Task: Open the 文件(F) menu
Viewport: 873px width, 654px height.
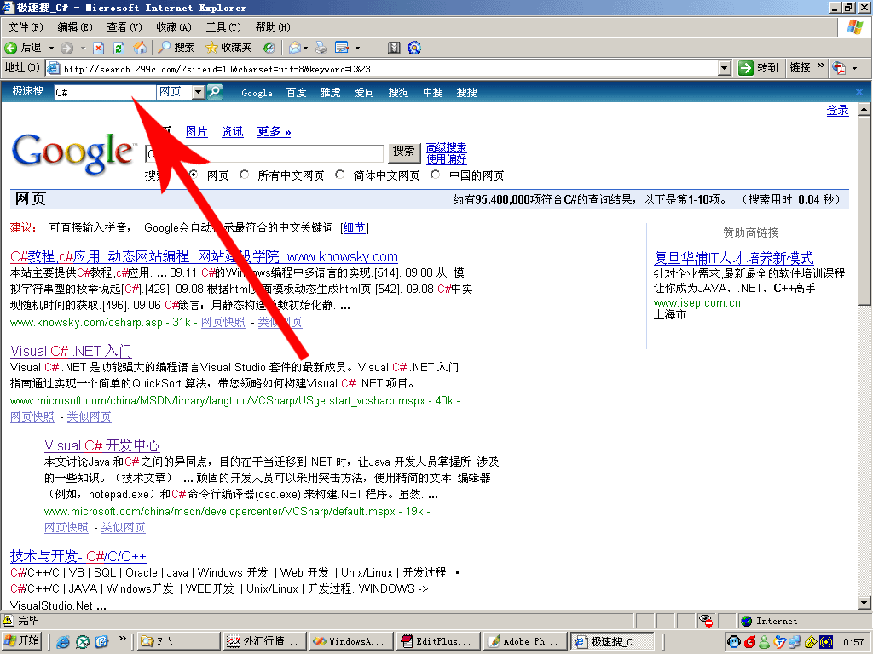Action: click(26, 27)
